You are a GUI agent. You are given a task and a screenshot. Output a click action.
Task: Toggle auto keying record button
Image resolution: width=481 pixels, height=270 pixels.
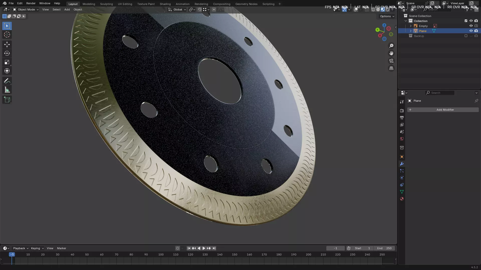tap(178, 248)
